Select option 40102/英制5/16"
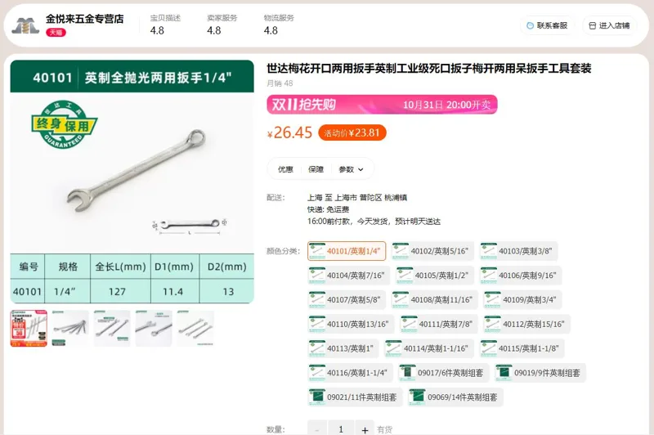 [432, 251]
